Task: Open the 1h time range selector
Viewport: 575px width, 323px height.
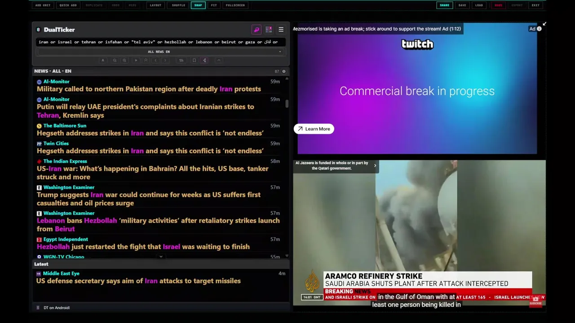Action: point(181,60)
